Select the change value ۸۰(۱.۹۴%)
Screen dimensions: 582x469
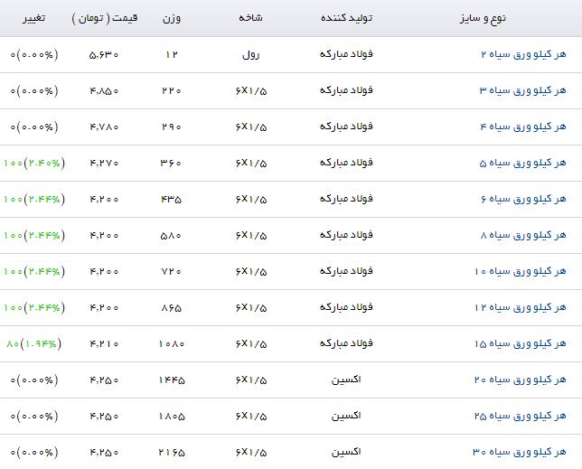pos(33,344)
